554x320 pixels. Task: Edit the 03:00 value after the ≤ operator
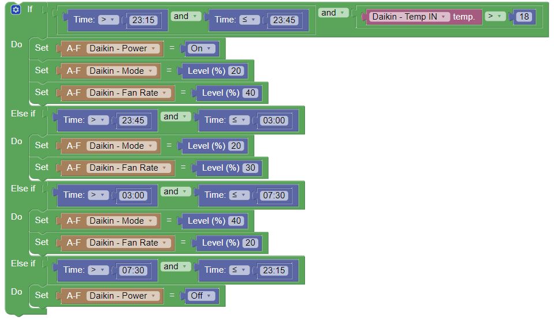pos(274,121)
